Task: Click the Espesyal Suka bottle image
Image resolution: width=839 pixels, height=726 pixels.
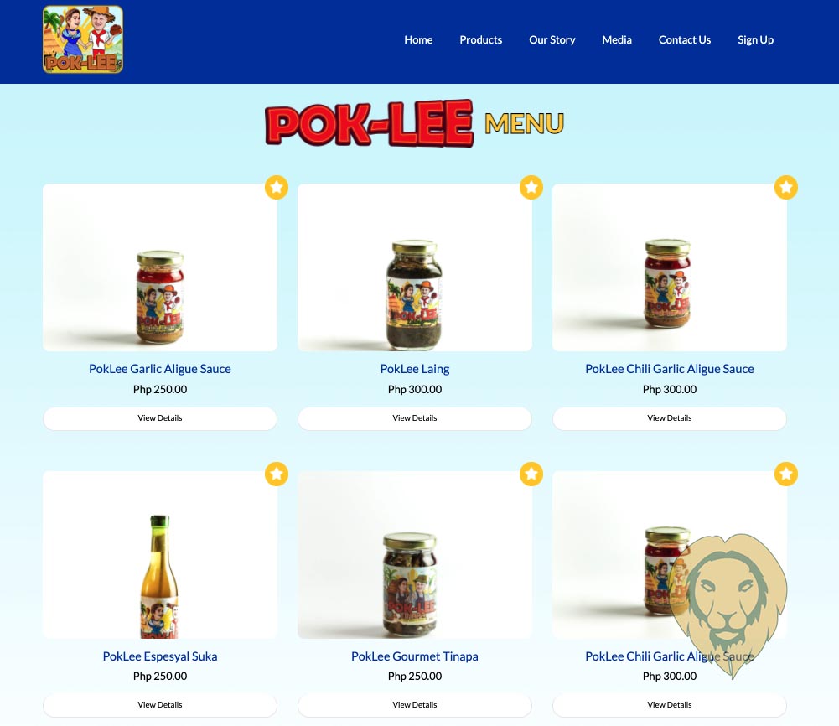Action: [160, 555]
